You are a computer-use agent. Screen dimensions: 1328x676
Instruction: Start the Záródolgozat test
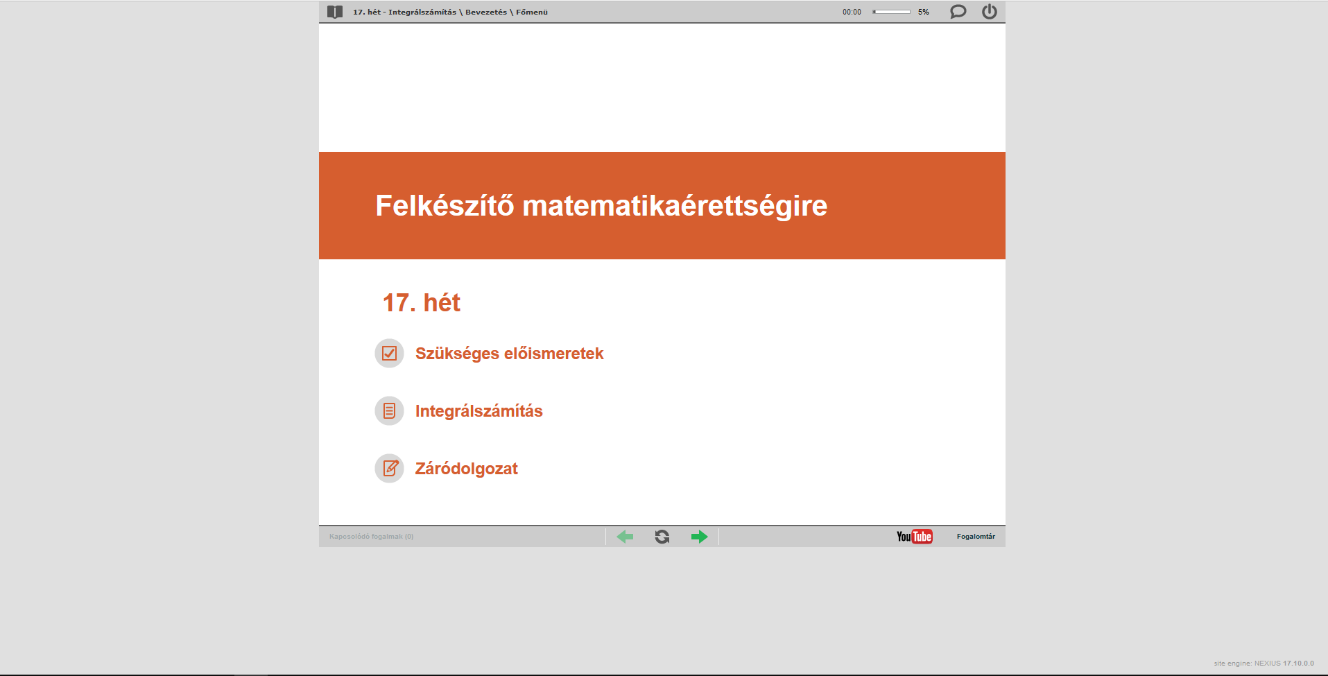(466, 469)
